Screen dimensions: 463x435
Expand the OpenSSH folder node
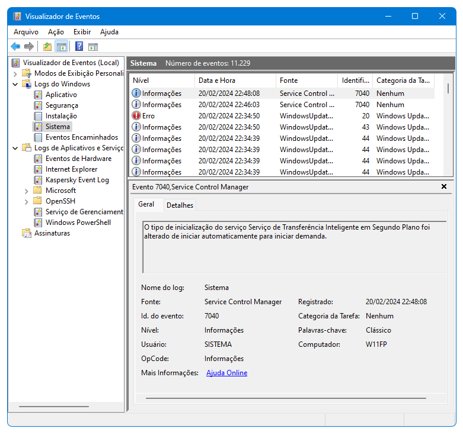(x=27, y=202)
